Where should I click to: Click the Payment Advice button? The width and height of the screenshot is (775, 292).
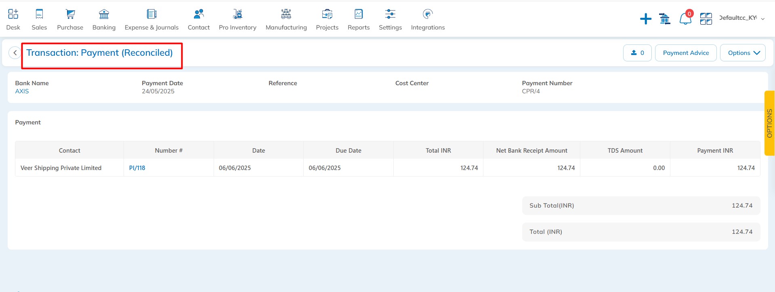(x=686, y=53)
